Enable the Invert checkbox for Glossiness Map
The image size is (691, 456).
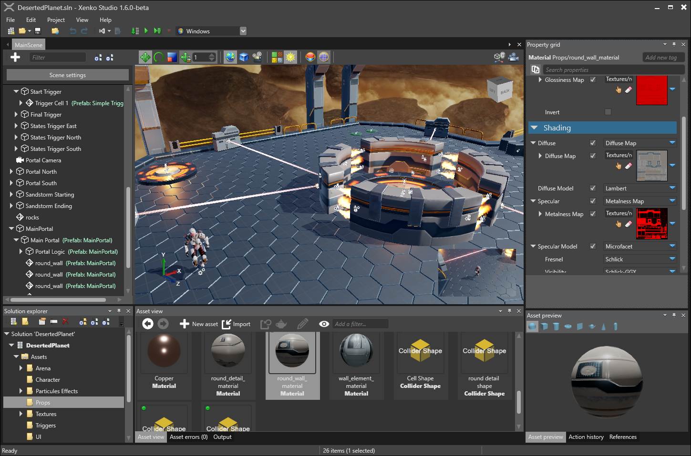coord(608,112)
